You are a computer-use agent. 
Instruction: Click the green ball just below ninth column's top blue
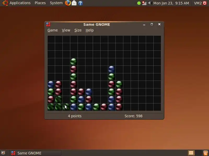pyautogui.click(x=112, y=77)
